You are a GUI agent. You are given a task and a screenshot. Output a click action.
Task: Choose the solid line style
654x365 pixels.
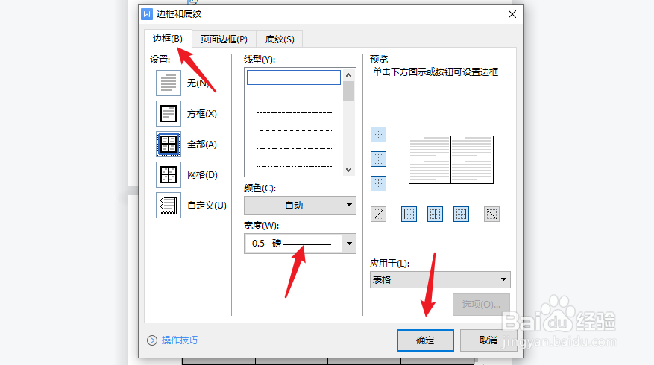[x=294, y=77]
